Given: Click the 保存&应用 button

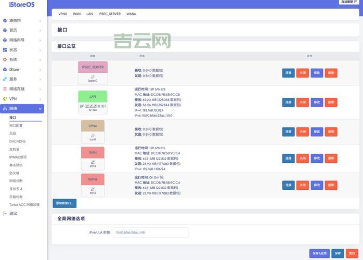Looking at the screenshot, I should (x=319, y=253).
